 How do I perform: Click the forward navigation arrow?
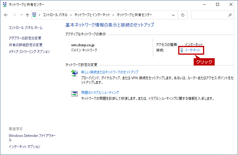14,15
